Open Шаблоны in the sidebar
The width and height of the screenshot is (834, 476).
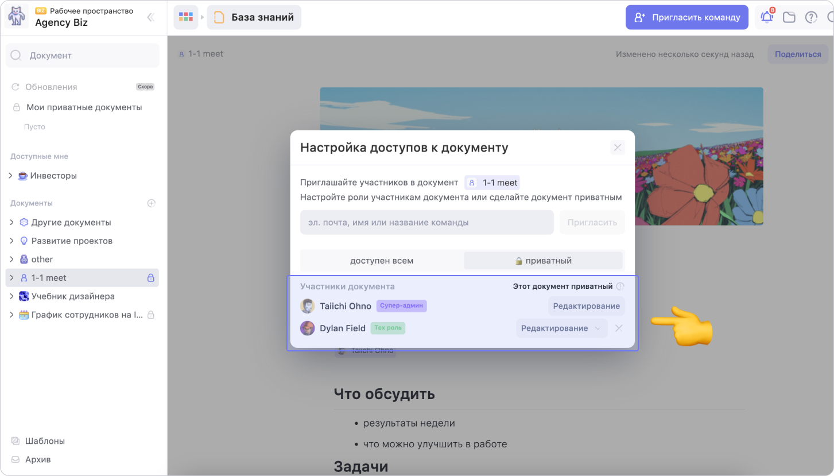[45, 441]
